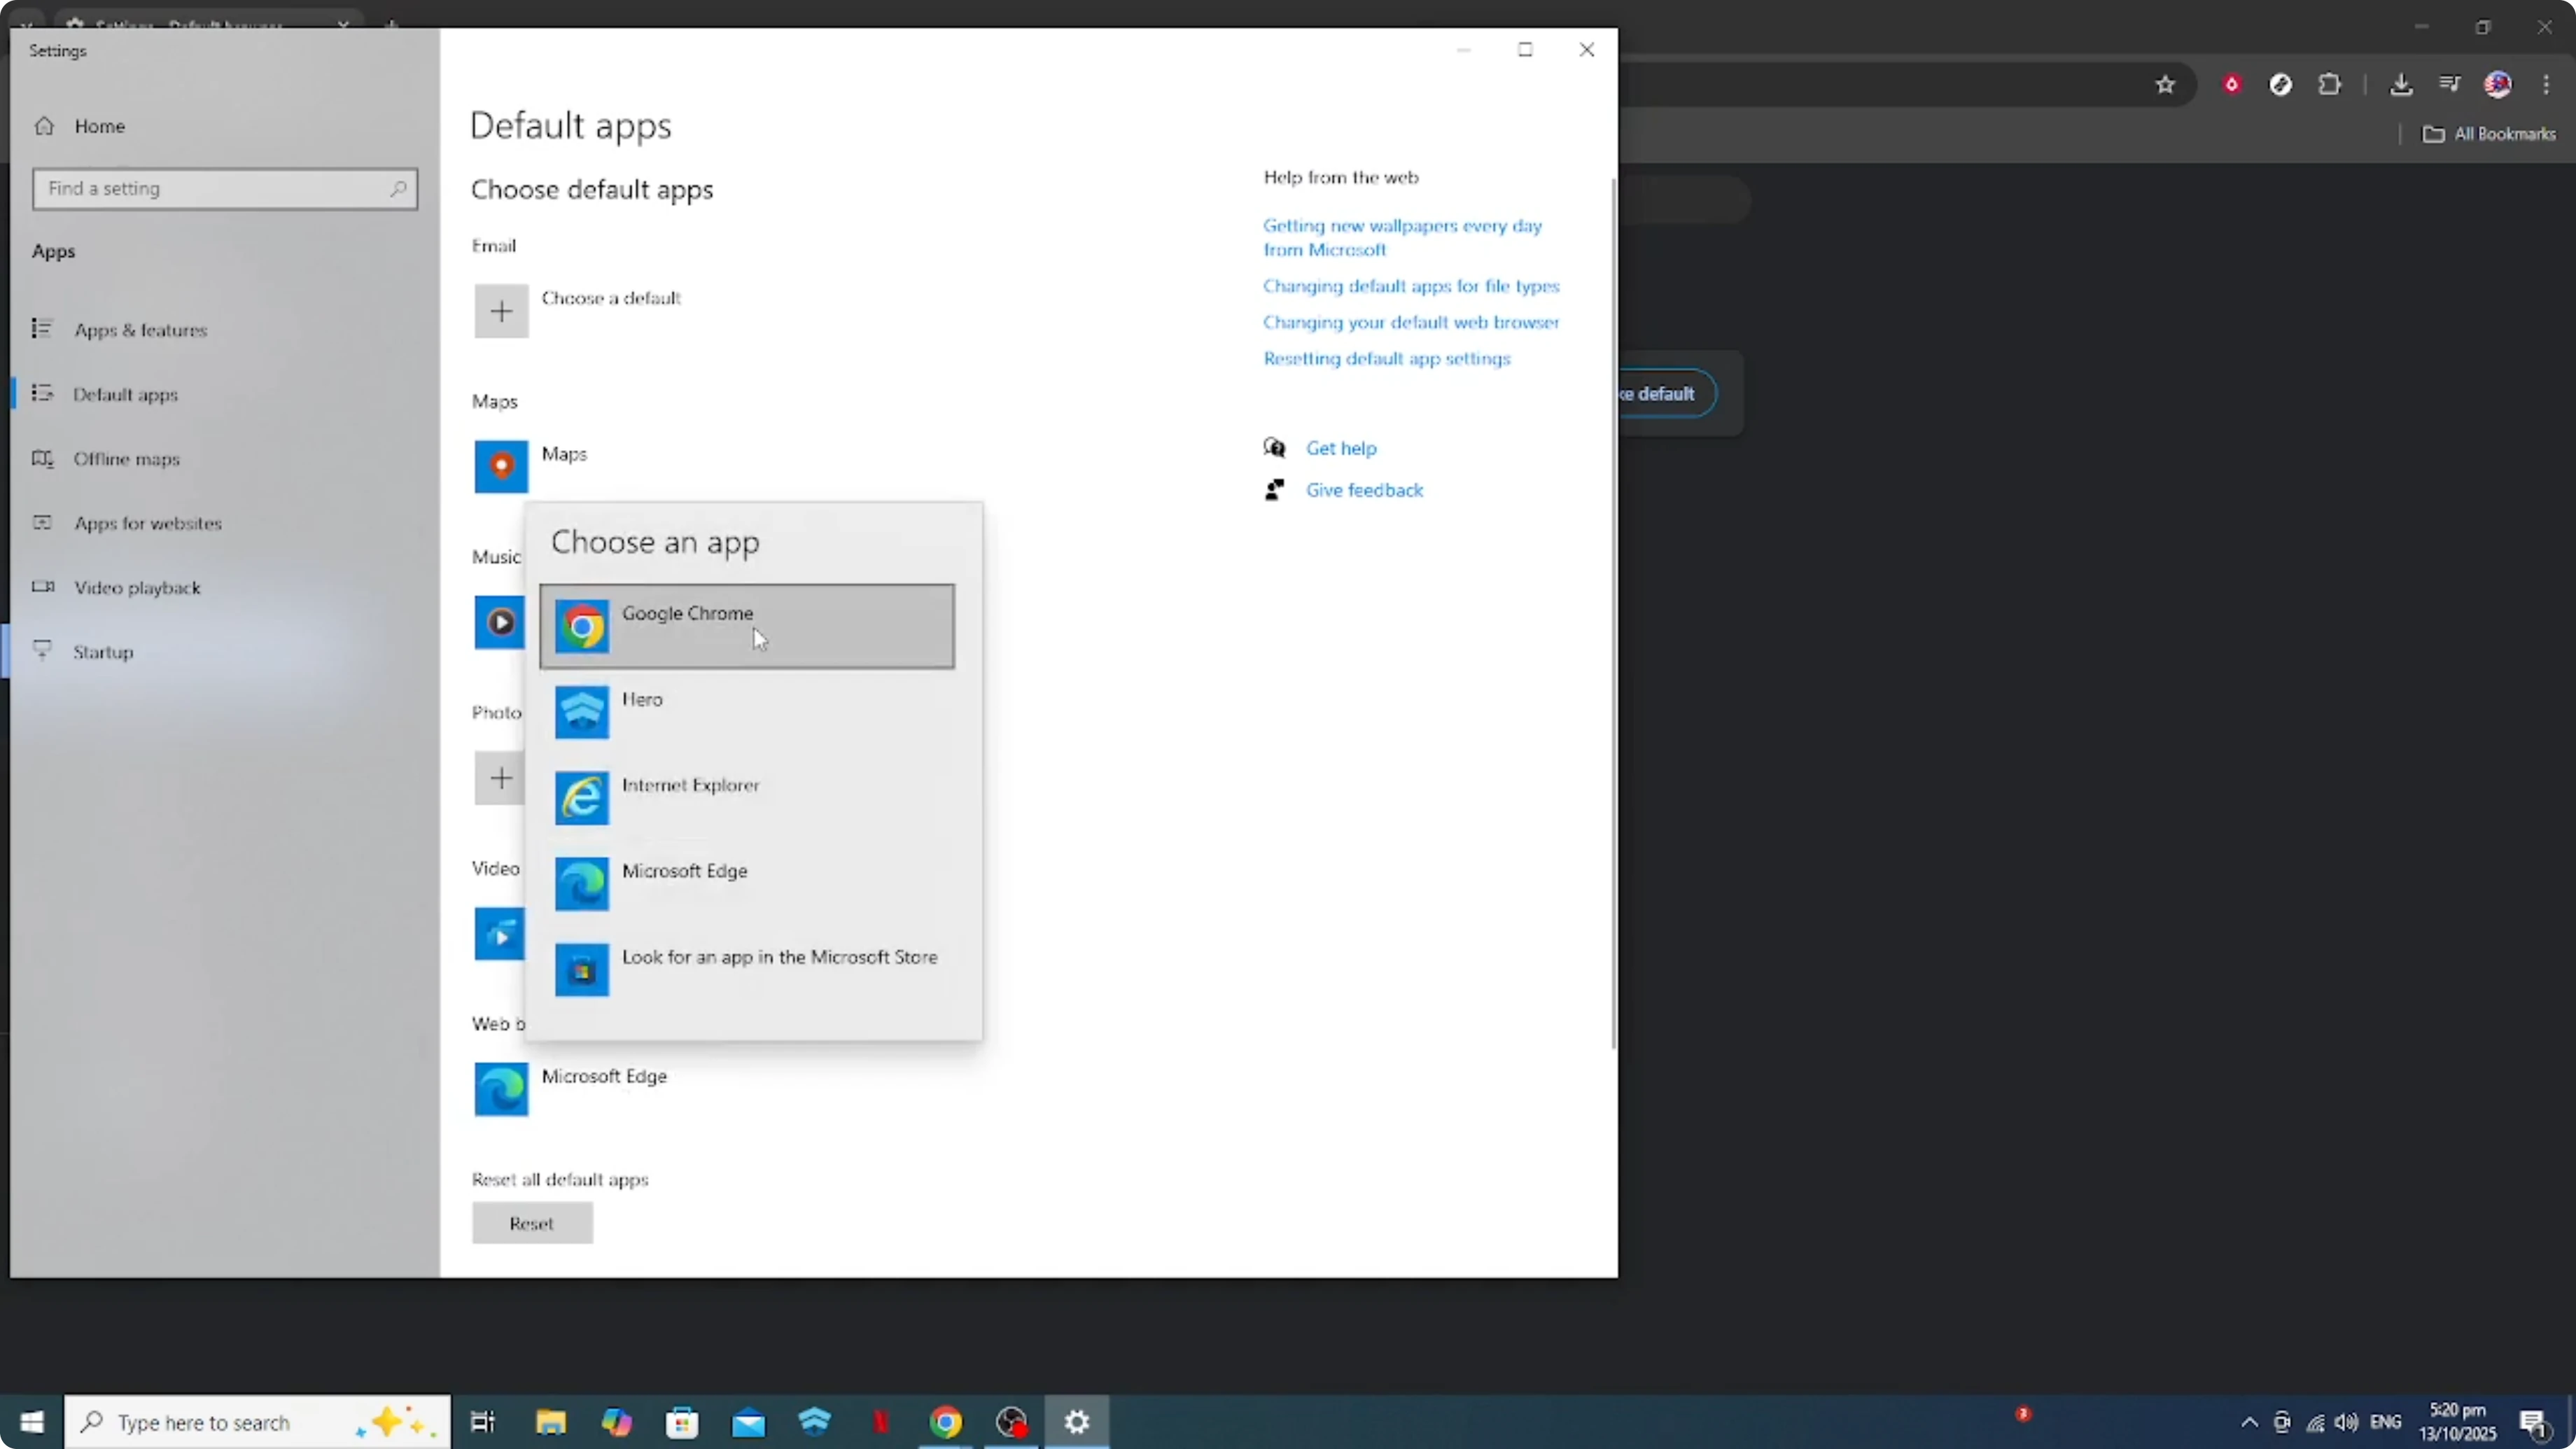
Task: Open Copilot from the taskbar
Action: pos(617,1421)
